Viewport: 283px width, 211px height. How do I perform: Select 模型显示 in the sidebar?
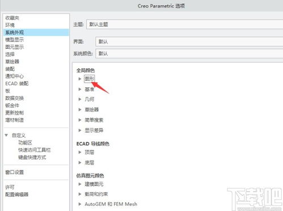coord(15,40)
